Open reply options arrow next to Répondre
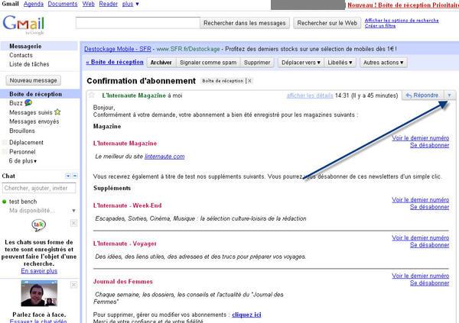This screenshot has width=459, height=323. click(449, 95)
